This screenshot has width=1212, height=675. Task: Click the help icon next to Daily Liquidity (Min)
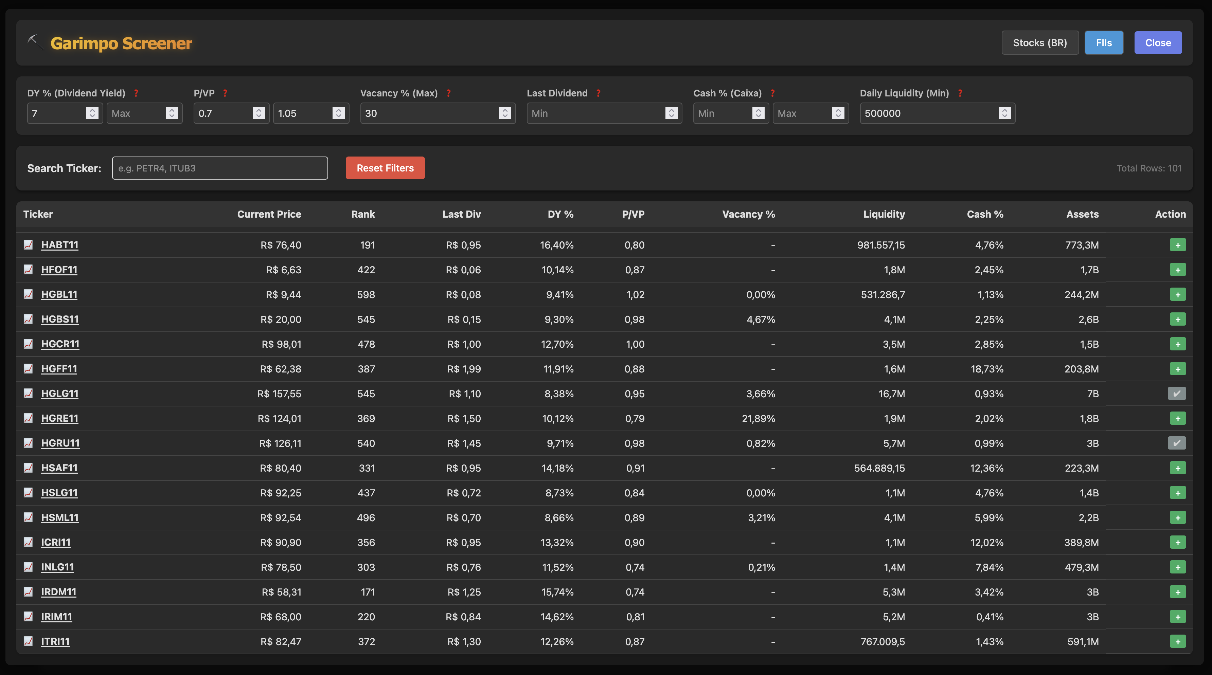[960, 93]
